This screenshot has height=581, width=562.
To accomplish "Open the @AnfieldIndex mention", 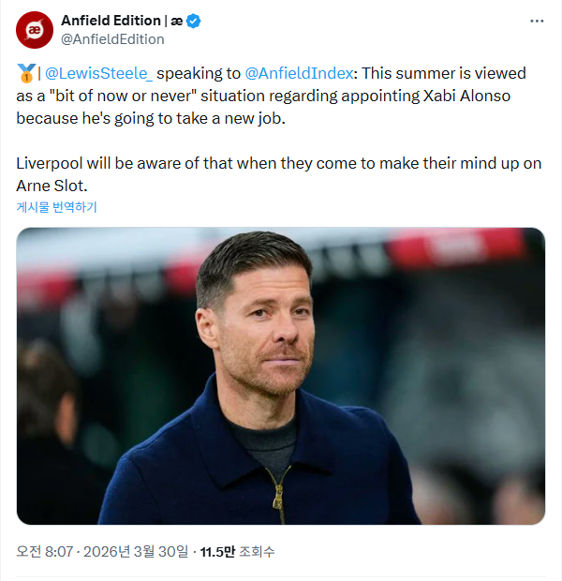I will coord(300,73).
